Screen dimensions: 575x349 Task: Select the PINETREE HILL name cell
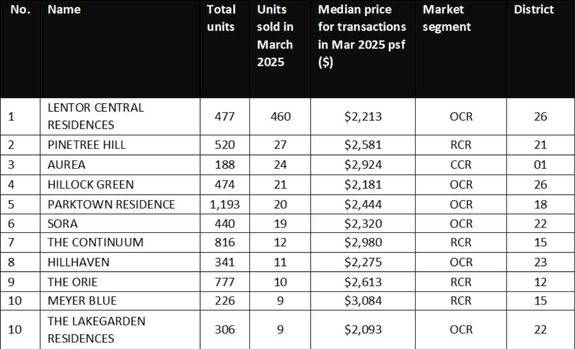(87, 145)
